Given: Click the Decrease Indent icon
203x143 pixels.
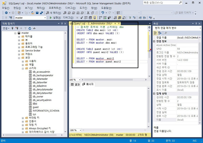Looking at the screenshot, I should coord(140,18).
